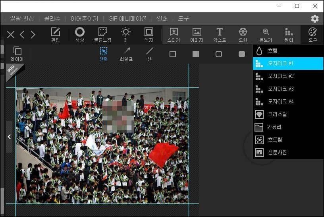Viewport: 324px width, 217px height.
Task: Switch to the 도구 tab in top menu
Action: (183, 18)
